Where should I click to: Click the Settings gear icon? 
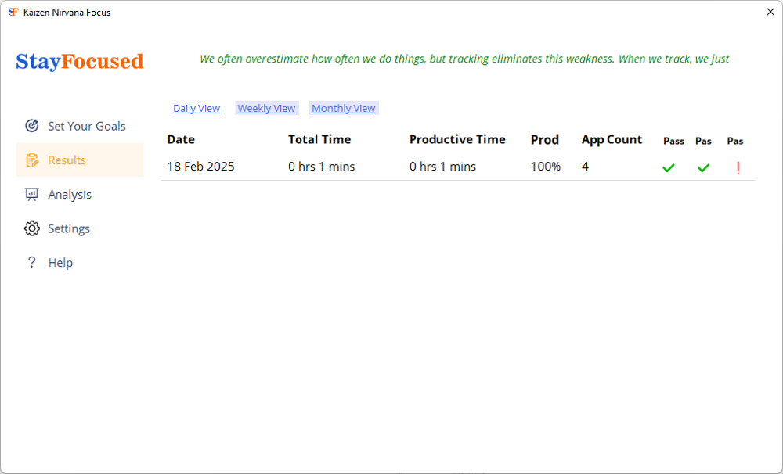tap(32, 229)
